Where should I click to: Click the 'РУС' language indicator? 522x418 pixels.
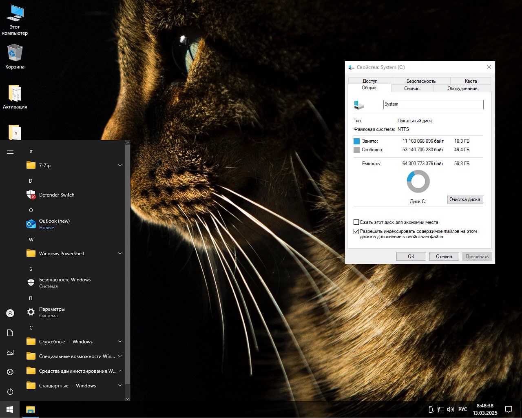pyautogui.click(x=462, y=409)
